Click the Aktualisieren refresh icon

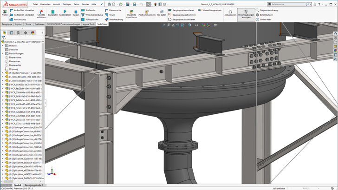230,13
